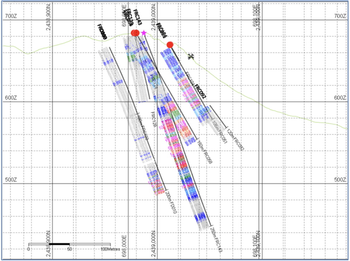Click the 700Z elevation label on left edge
This screenshot has height=261, width=350.
click(x=11, y=16)
